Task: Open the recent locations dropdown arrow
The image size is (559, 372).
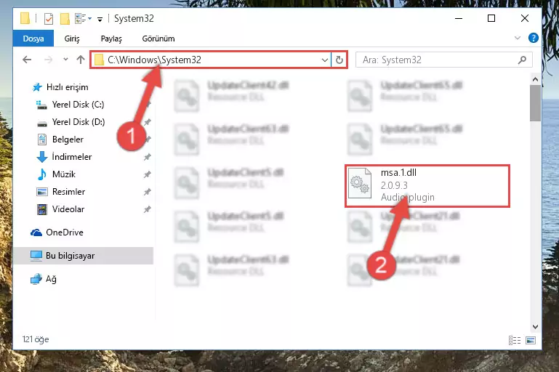Action: pyautogui.click(x=65, y=60)
